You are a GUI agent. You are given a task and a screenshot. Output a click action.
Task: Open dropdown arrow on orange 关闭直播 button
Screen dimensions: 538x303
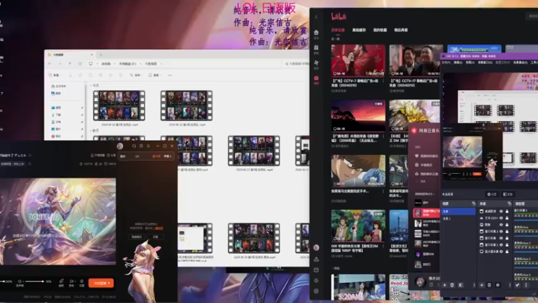[109, 283]
